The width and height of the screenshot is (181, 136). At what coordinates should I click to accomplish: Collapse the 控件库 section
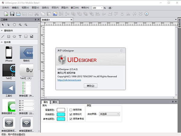[x=2, y=42]
